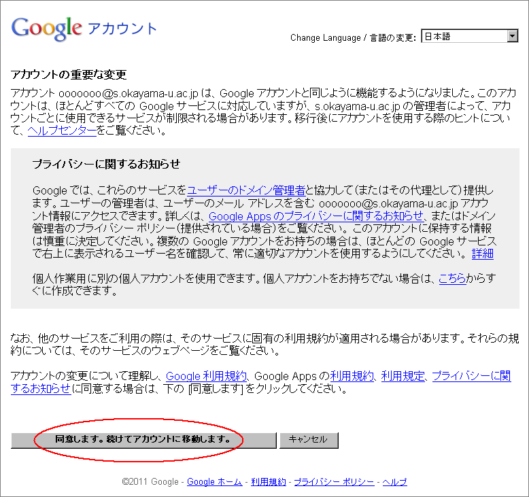This screenshot has height=497, width=529.
Task: Click the Google logo at the top
Action: 46,29
